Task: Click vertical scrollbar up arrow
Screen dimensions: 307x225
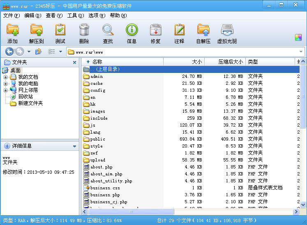Action: click(303, 61)
